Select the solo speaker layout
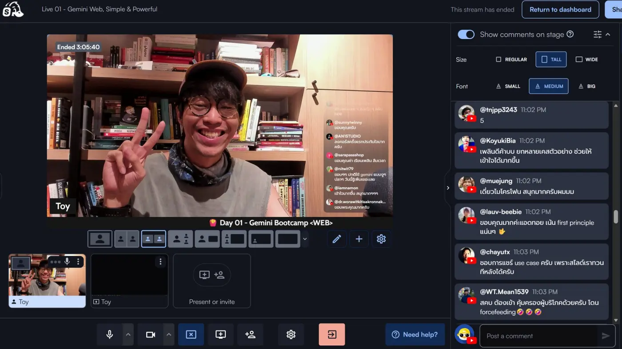This screenshot has width=622, height=349. (100, 239)
